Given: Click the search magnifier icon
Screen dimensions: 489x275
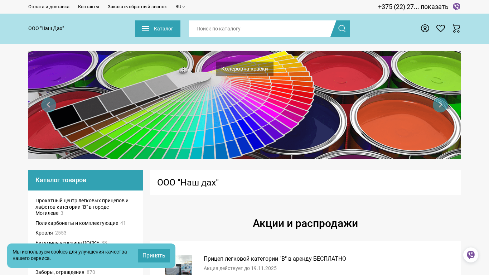Looking at the screenshot, I should pos(342,29).
